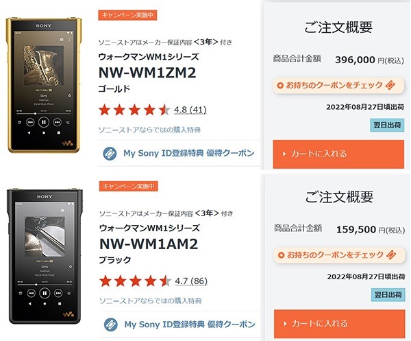The height and width of the screenshot is (341, 411).
Task: Open My Sony ID coupon link for gold model
Action: (189, 153)
